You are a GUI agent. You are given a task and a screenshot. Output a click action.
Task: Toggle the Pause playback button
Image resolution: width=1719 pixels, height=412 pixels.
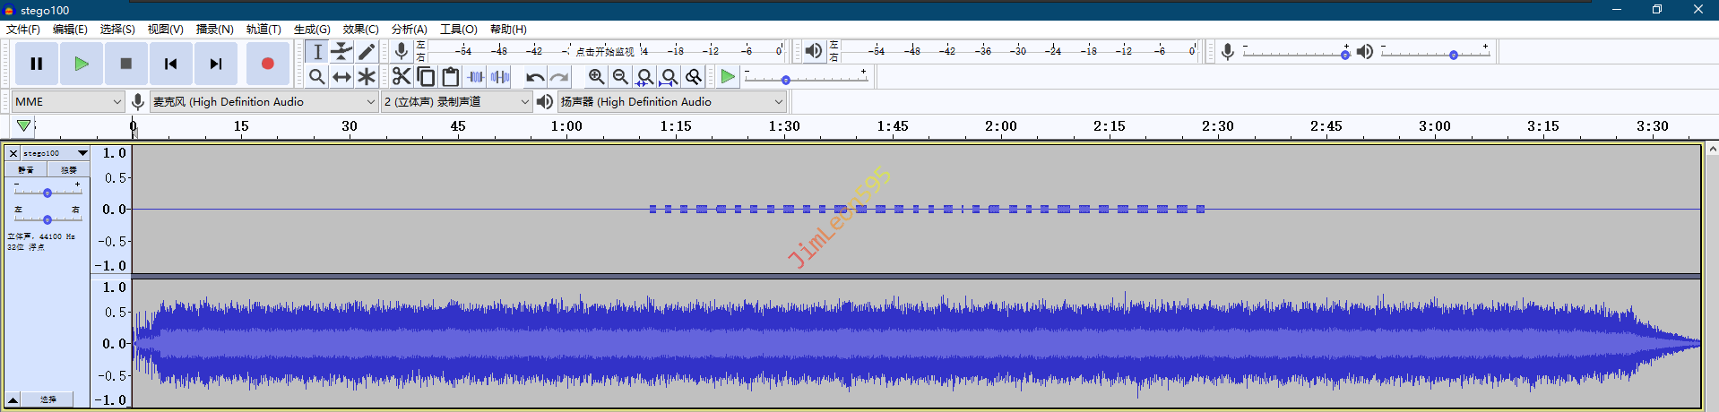pyautogui.click(x=37, y=64)
